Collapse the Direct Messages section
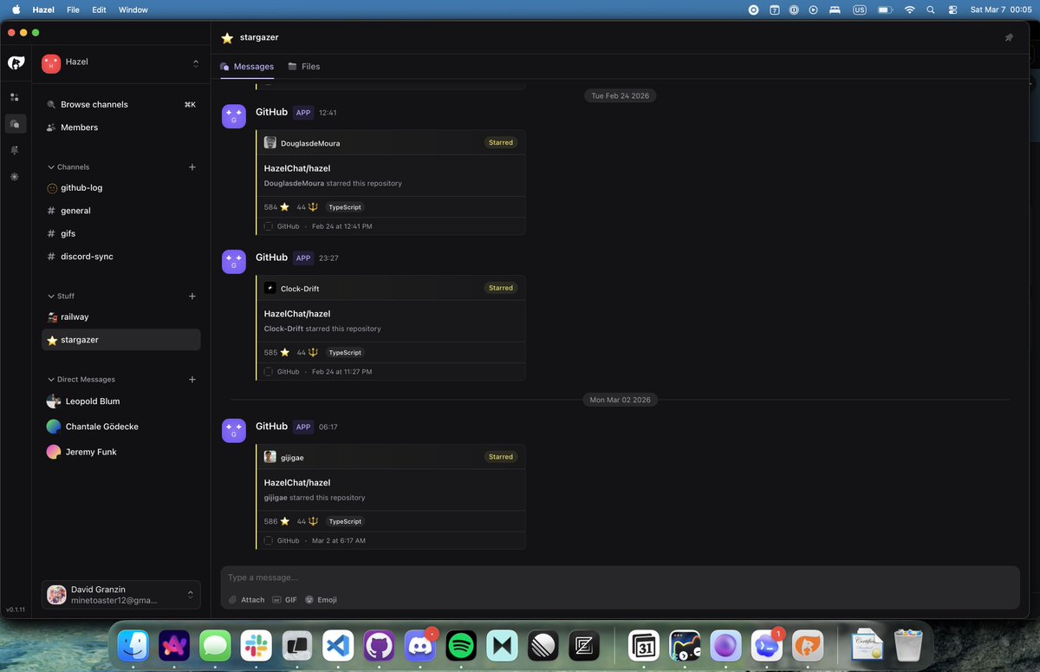Image resolution: width=1040 pixels, height=672 pixels. pyautogui.click(x=81, y=380)
